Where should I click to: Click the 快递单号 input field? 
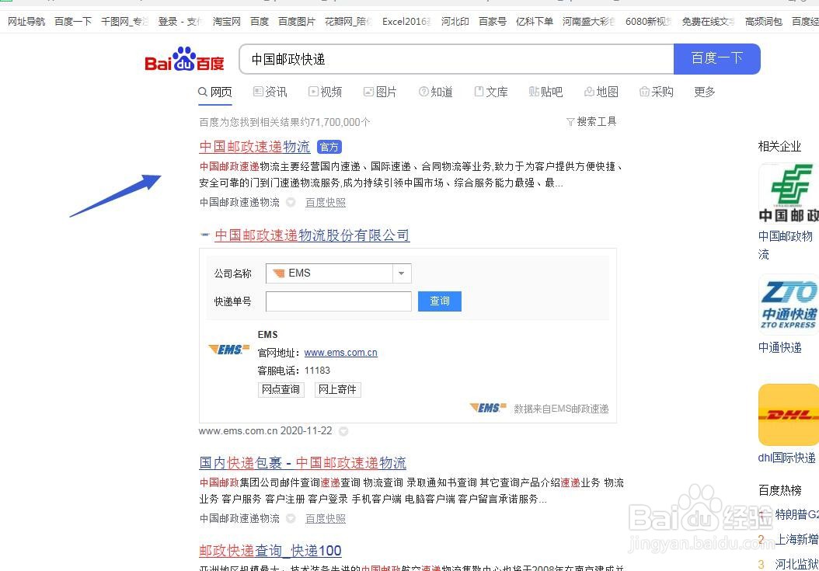tap(339, 301)
